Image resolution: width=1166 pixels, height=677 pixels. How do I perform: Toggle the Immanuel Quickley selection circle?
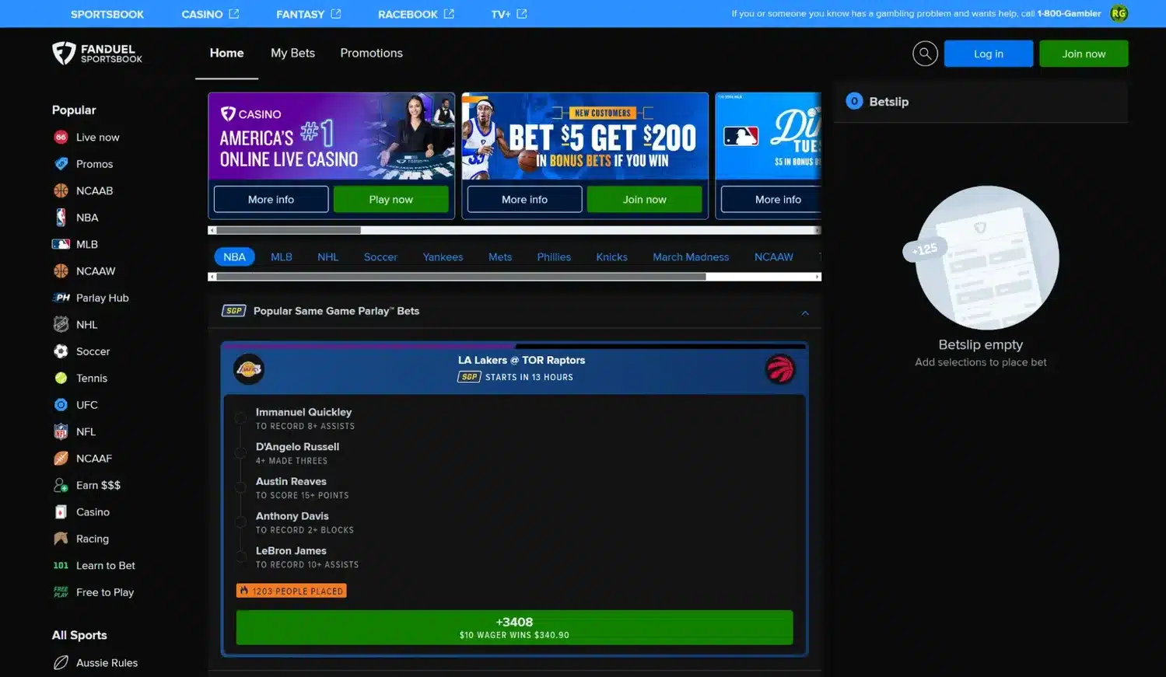coord(240,418)
